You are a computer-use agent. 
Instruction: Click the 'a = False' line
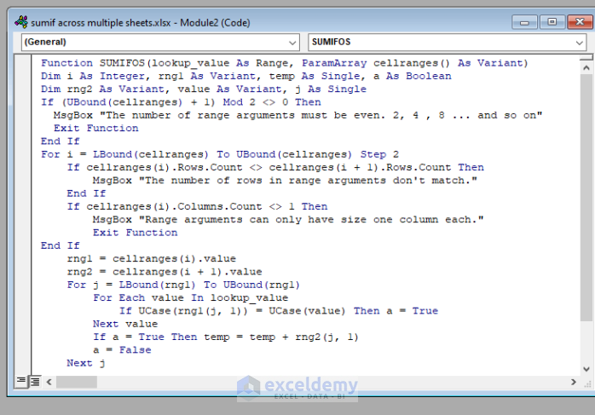pyautogui.click(x=122, y=349)
